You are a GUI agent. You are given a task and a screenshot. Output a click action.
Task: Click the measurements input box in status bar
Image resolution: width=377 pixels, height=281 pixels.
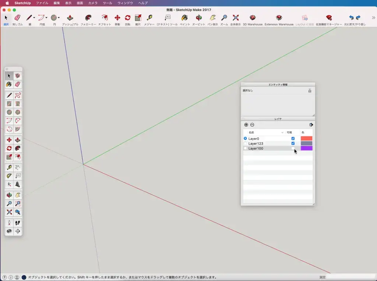click(351, 277)
